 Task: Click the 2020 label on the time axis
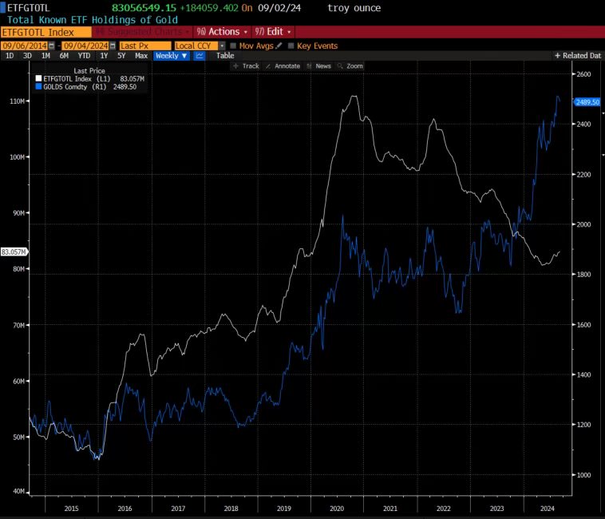337,509
